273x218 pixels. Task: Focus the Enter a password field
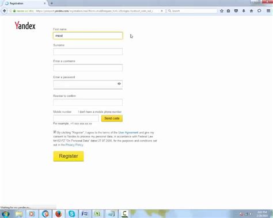click(x=88, y=84)
